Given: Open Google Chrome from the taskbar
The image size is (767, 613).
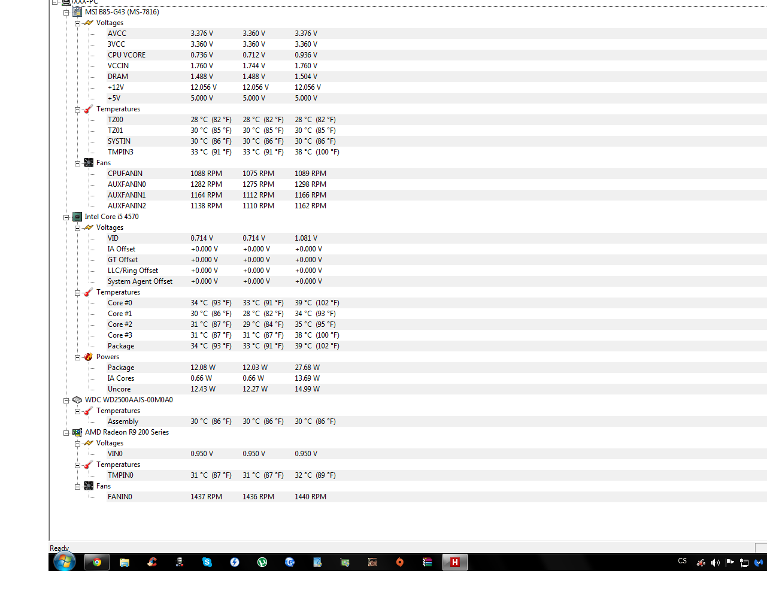Looking at the screenshot, I should click(x=97, y=562).
